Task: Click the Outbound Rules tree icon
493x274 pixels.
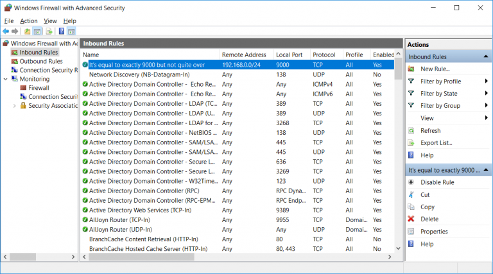Action: pos(15,61)
